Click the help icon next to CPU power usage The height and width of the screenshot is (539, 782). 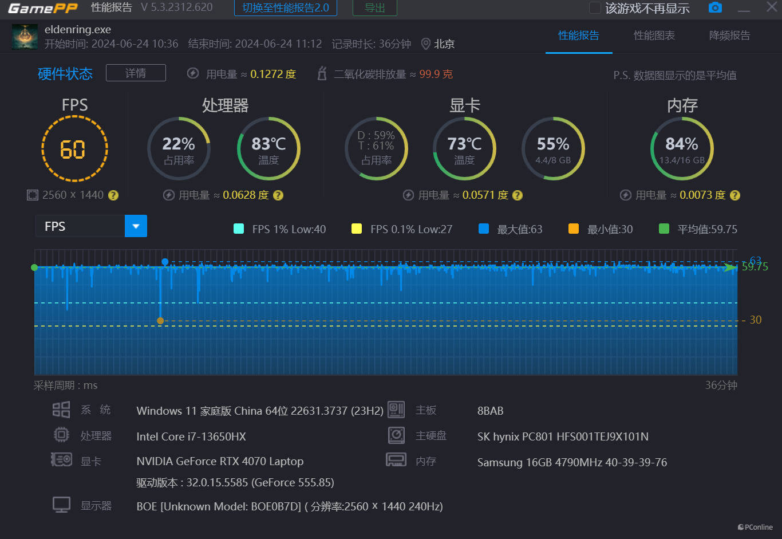(x=278, y=195)
